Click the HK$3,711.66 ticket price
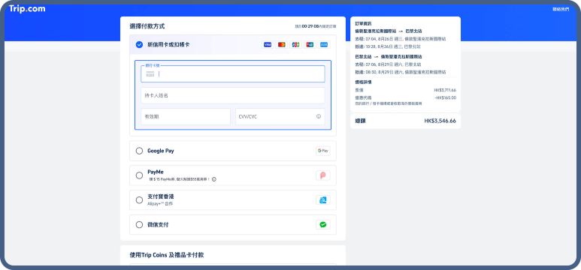Viewport: 581px width, 270px height. (445, 90)
